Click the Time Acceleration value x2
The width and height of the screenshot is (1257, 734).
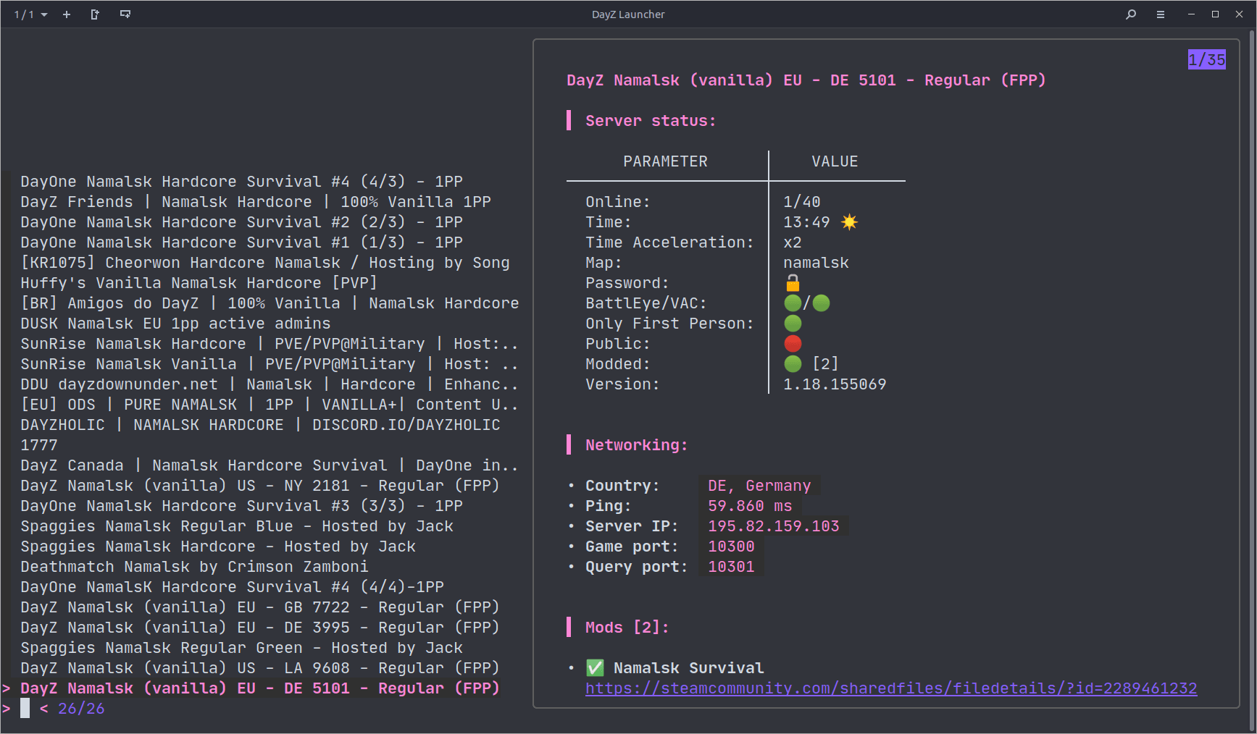pyautogui.click(x=793, y=242)
